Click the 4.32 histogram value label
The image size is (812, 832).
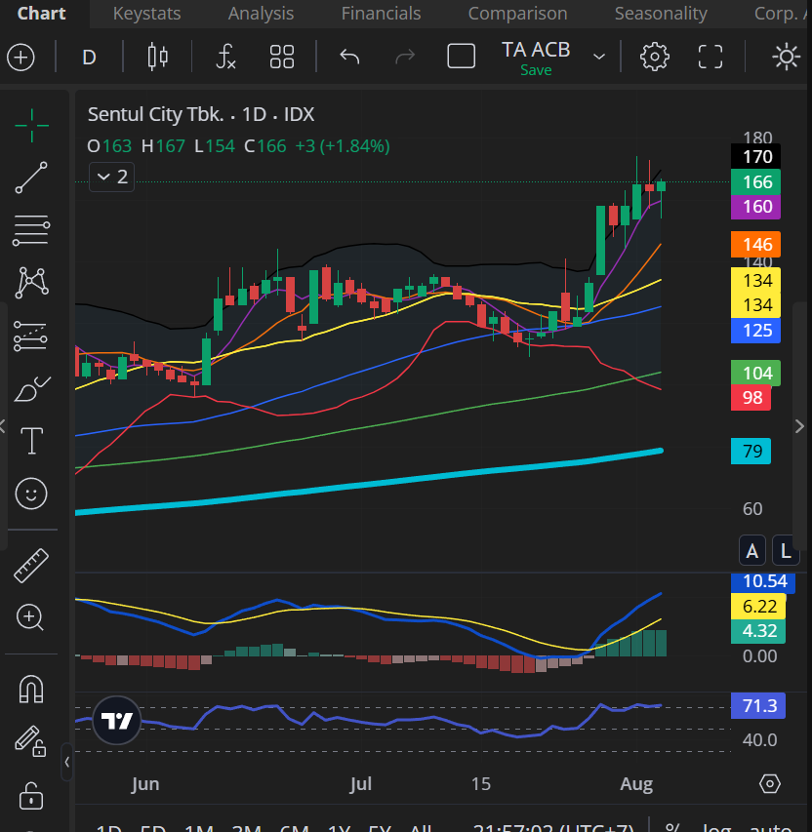click(x=758, y=631)
